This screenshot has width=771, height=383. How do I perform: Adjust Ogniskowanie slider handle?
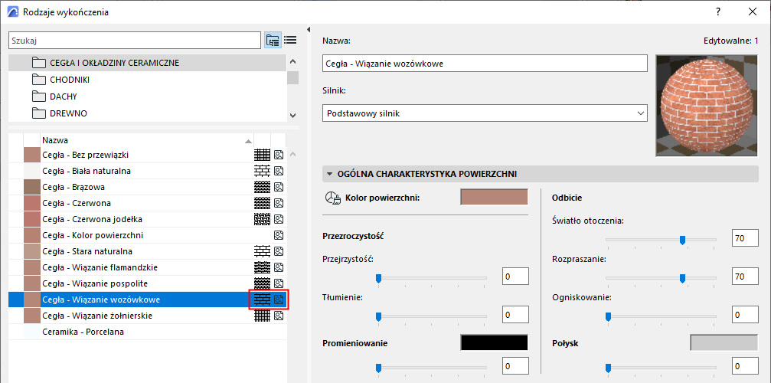608,316
